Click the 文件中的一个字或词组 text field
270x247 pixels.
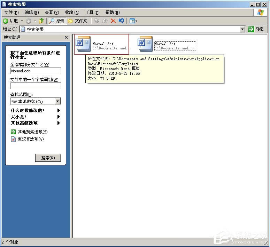pyautogui.click(x=36, y=86)
